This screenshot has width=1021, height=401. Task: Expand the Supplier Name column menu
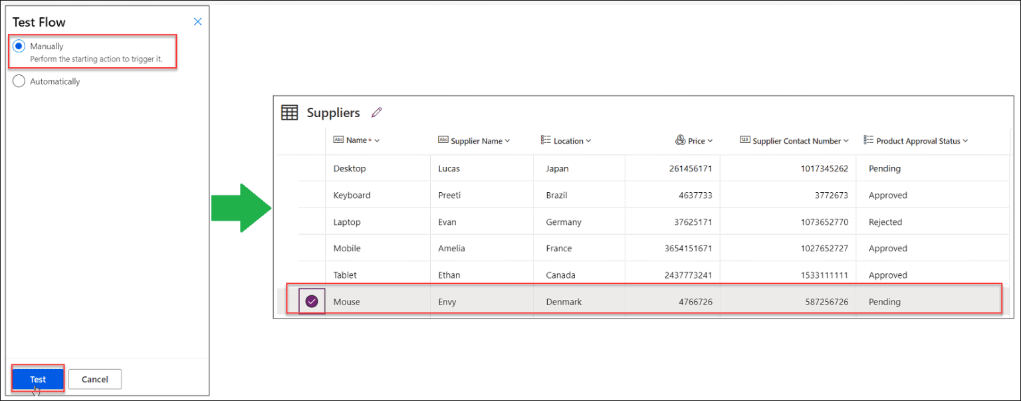[508, 141]
